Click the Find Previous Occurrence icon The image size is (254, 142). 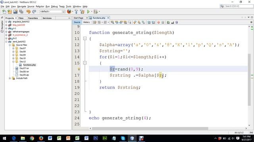pos(117,22)
